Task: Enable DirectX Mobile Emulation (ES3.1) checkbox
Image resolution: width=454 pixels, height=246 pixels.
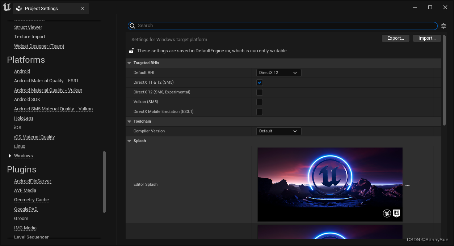Action: (x=260, y=112)
